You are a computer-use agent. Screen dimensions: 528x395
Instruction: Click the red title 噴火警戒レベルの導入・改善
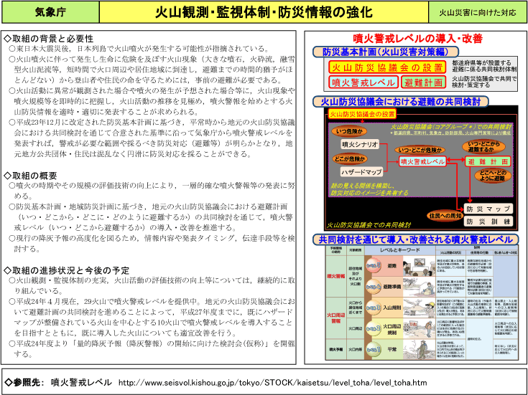(x=417, y=38)
